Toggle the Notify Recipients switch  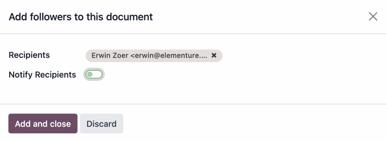pos(94,74)
